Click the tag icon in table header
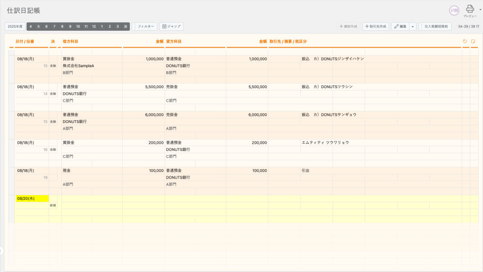The image size is (483, 272). pos(465,41)
